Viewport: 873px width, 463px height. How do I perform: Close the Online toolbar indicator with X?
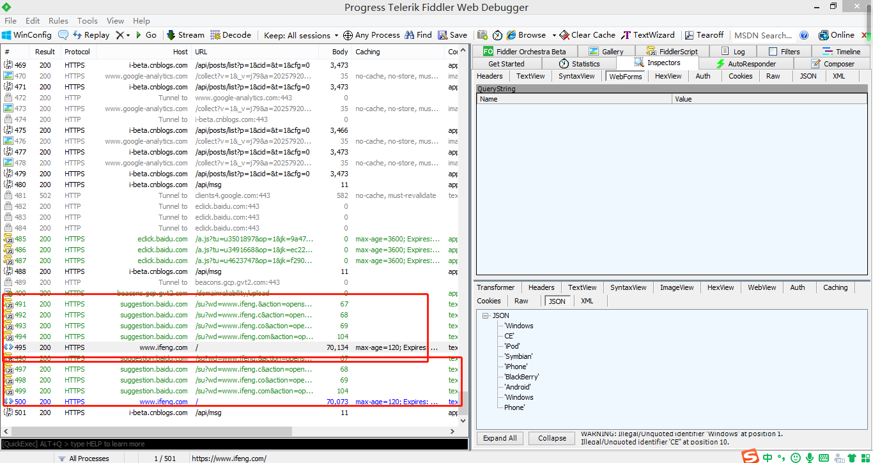(x=865, y=35)
